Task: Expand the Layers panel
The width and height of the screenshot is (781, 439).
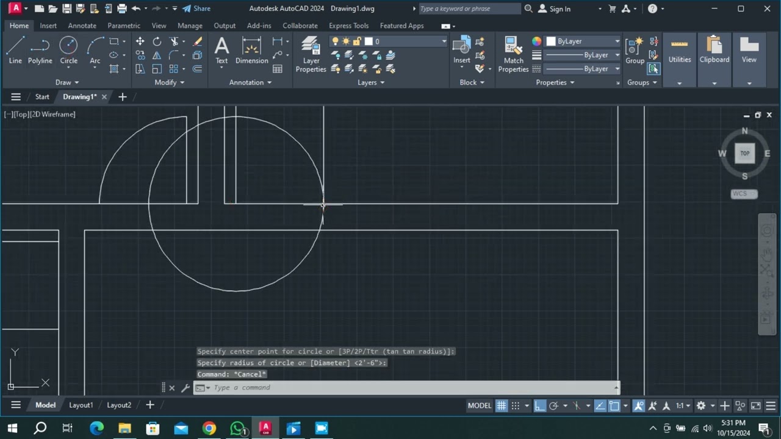Action: (x=371, y=82)
